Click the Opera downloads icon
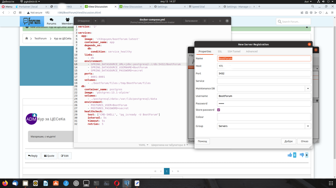 coord(326,13)
